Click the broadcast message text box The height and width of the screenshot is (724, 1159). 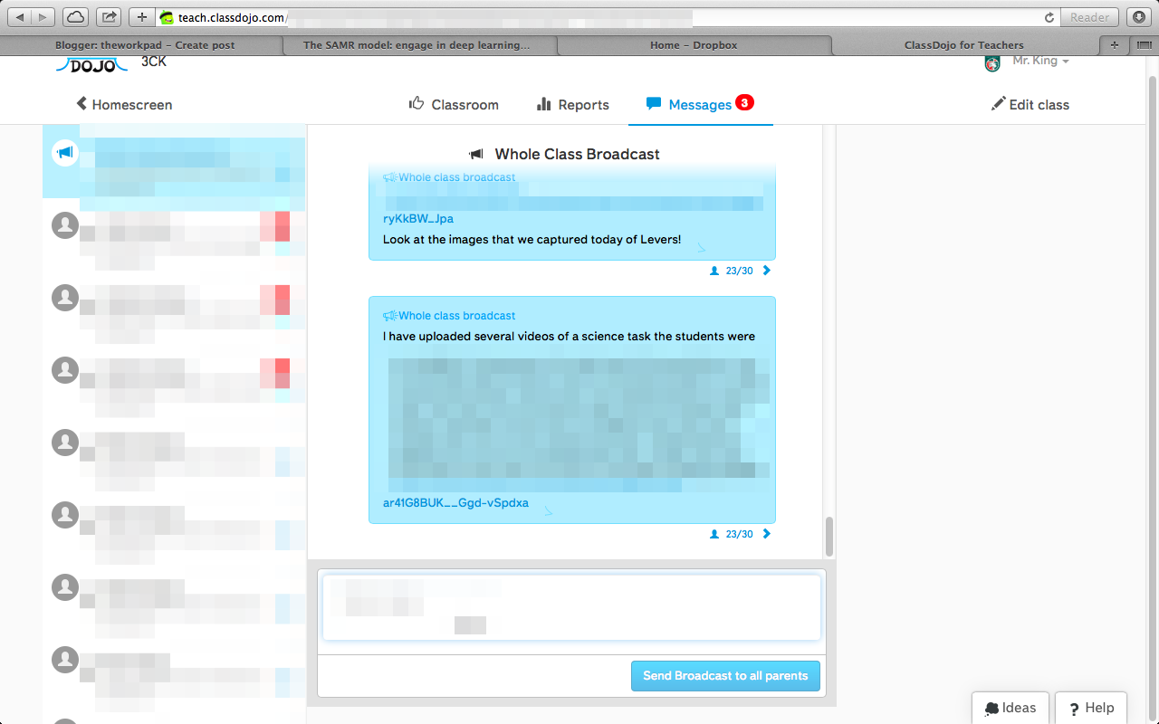coord(571,607)
